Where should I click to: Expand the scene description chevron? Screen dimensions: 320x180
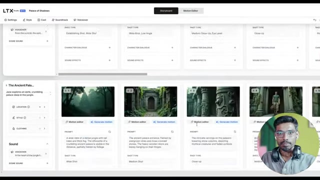pos(50,93)
